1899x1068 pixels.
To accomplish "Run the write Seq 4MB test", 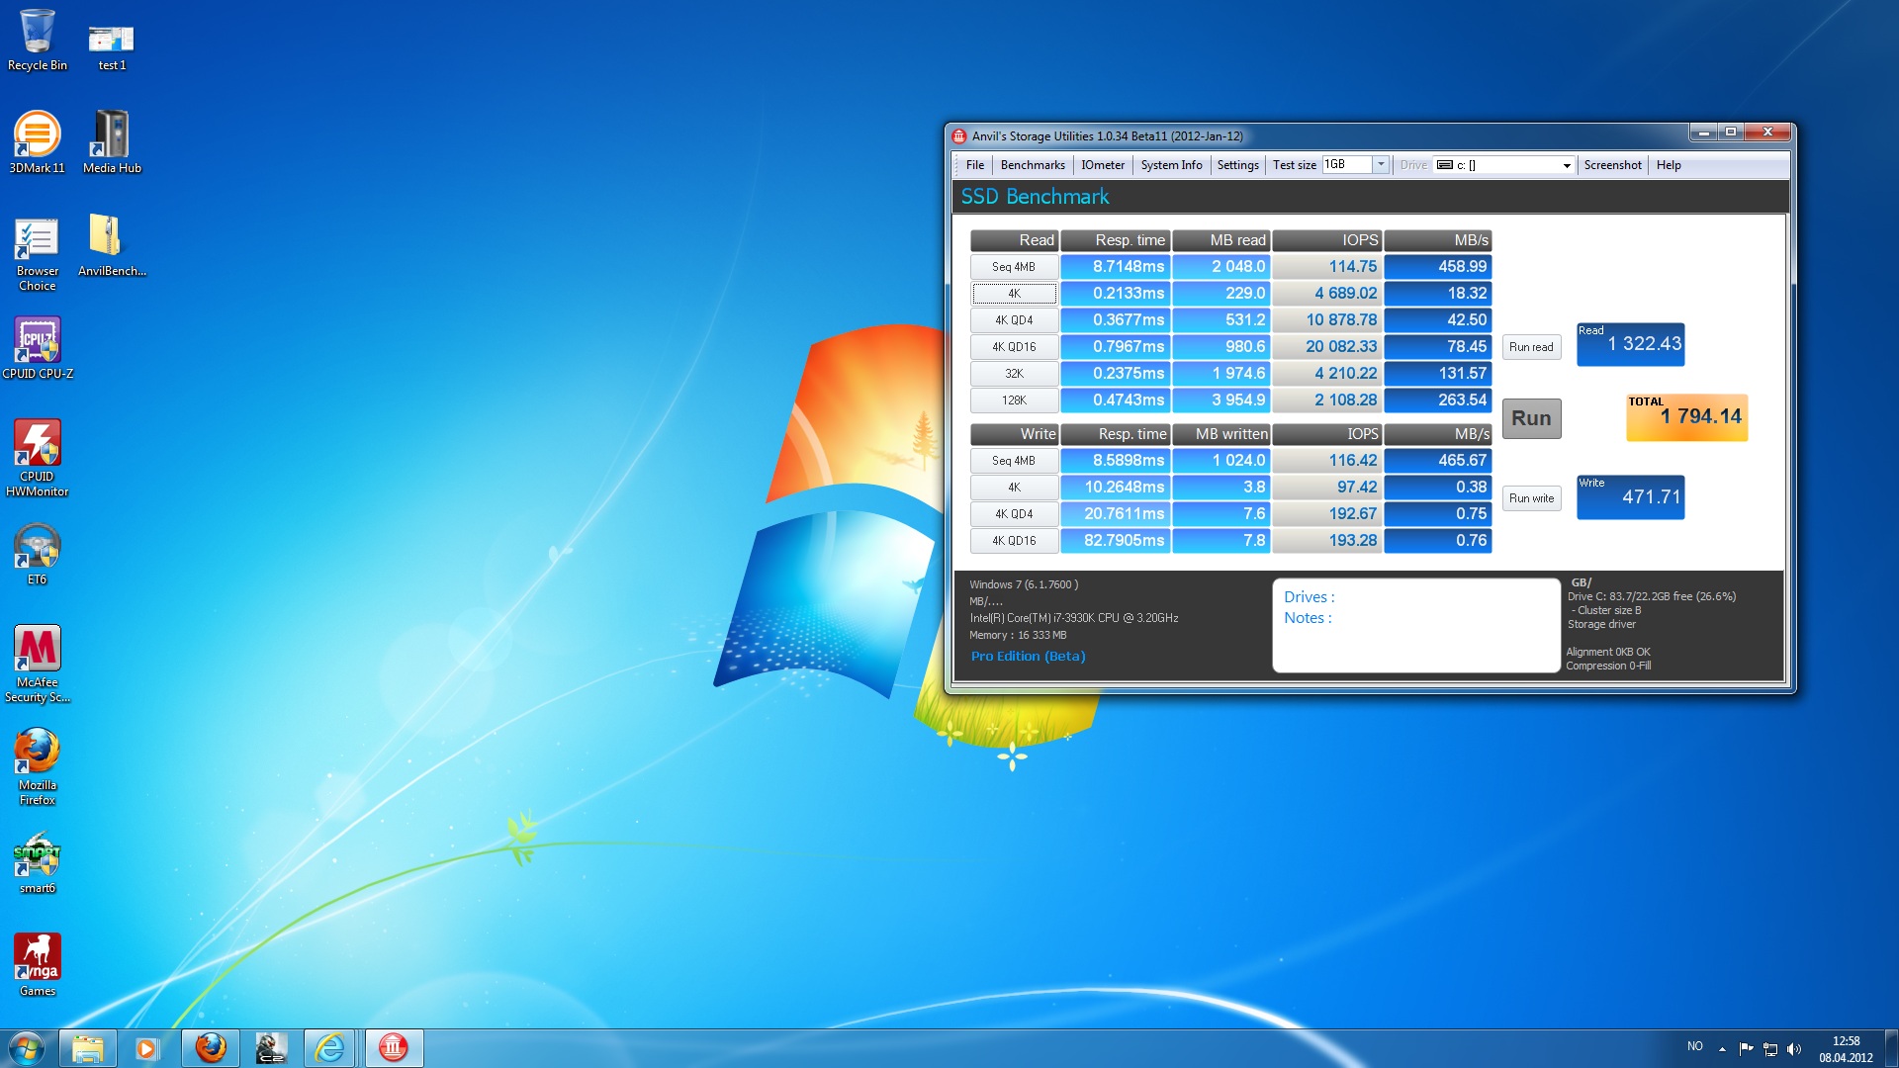I will click(x=1014, y=461).
